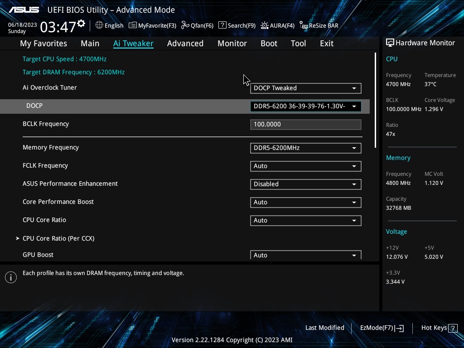Click the info icon in the description bar
464x348 pixels.
click(10, 277)
